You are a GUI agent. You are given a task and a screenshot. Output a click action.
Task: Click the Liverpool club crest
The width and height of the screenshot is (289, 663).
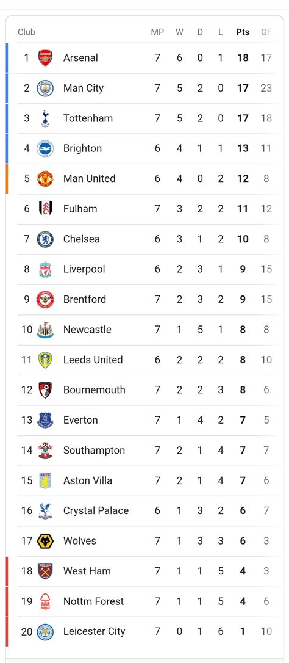point(45,269)
